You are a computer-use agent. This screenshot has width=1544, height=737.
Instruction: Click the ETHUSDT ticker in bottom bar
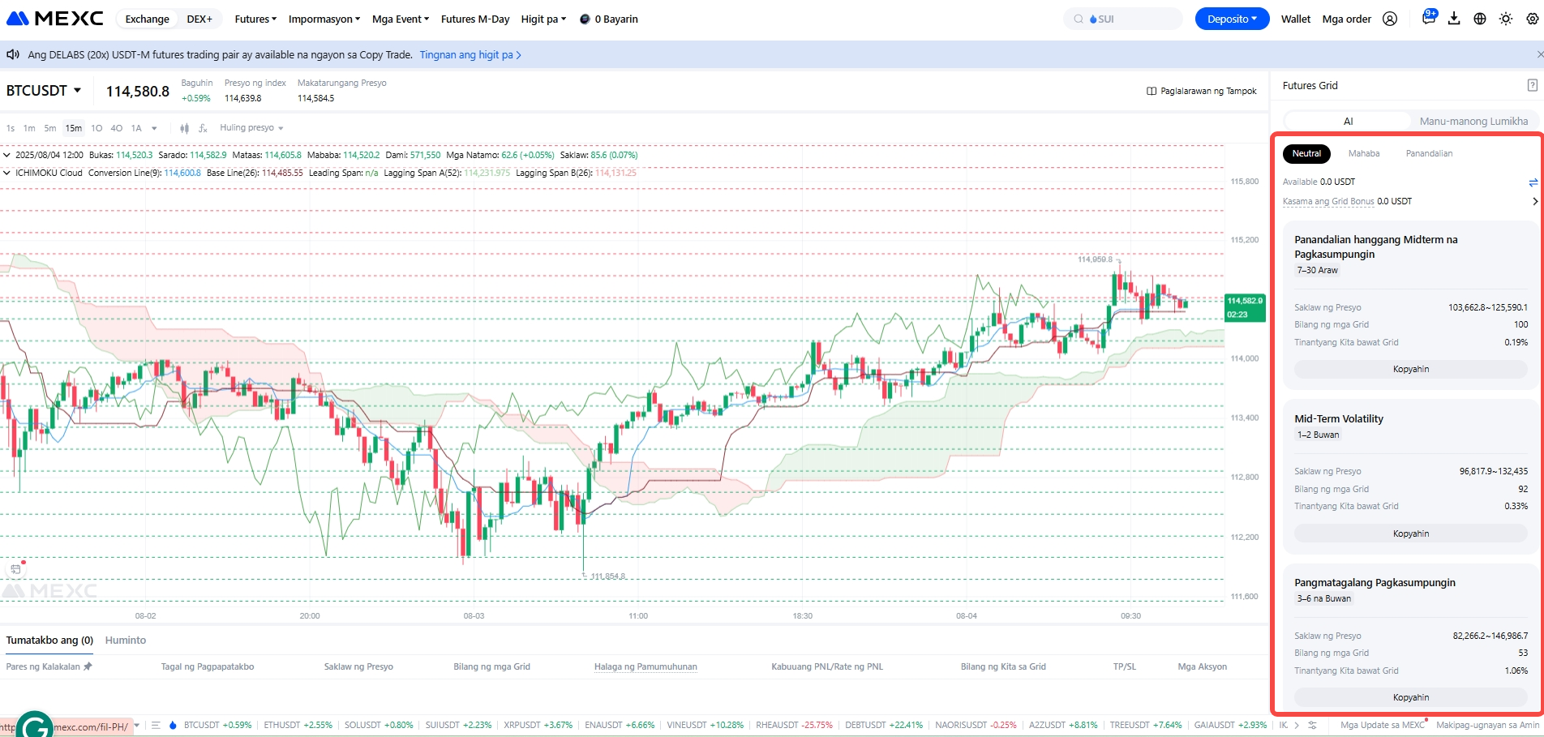coord(298,725)
